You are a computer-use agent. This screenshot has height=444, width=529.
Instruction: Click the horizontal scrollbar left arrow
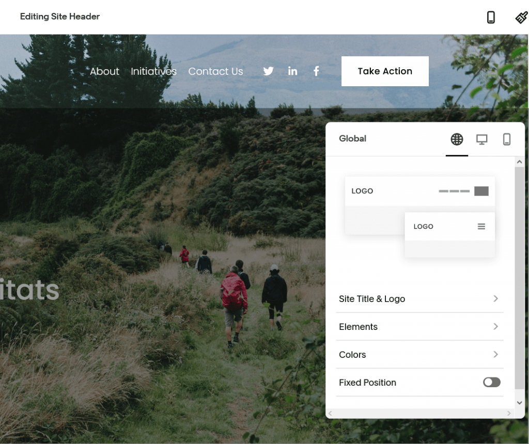pyautogui.click(x=330, y=414)
